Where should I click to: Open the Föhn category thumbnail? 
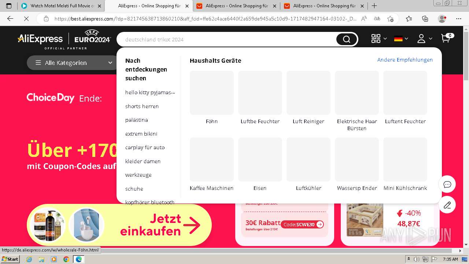pos(212,93)
